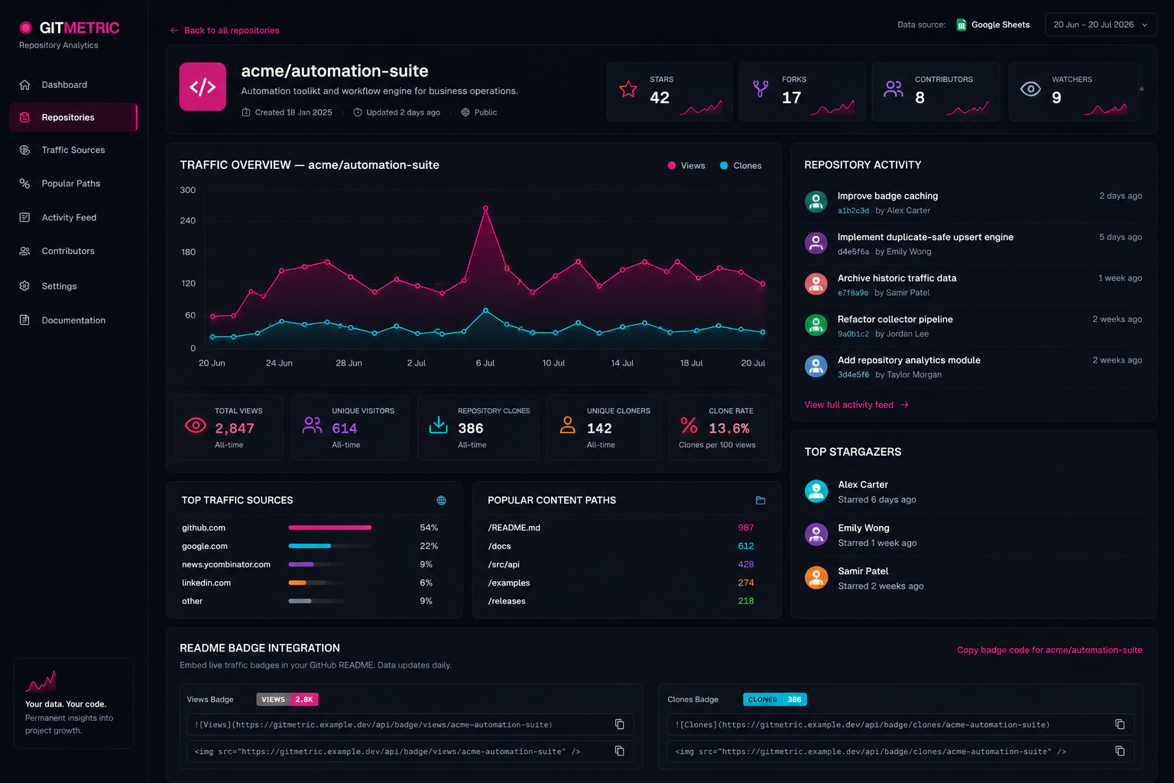Click the Views badge markdown code field
Screen dimensions: 1174x783
click(410, 724)
